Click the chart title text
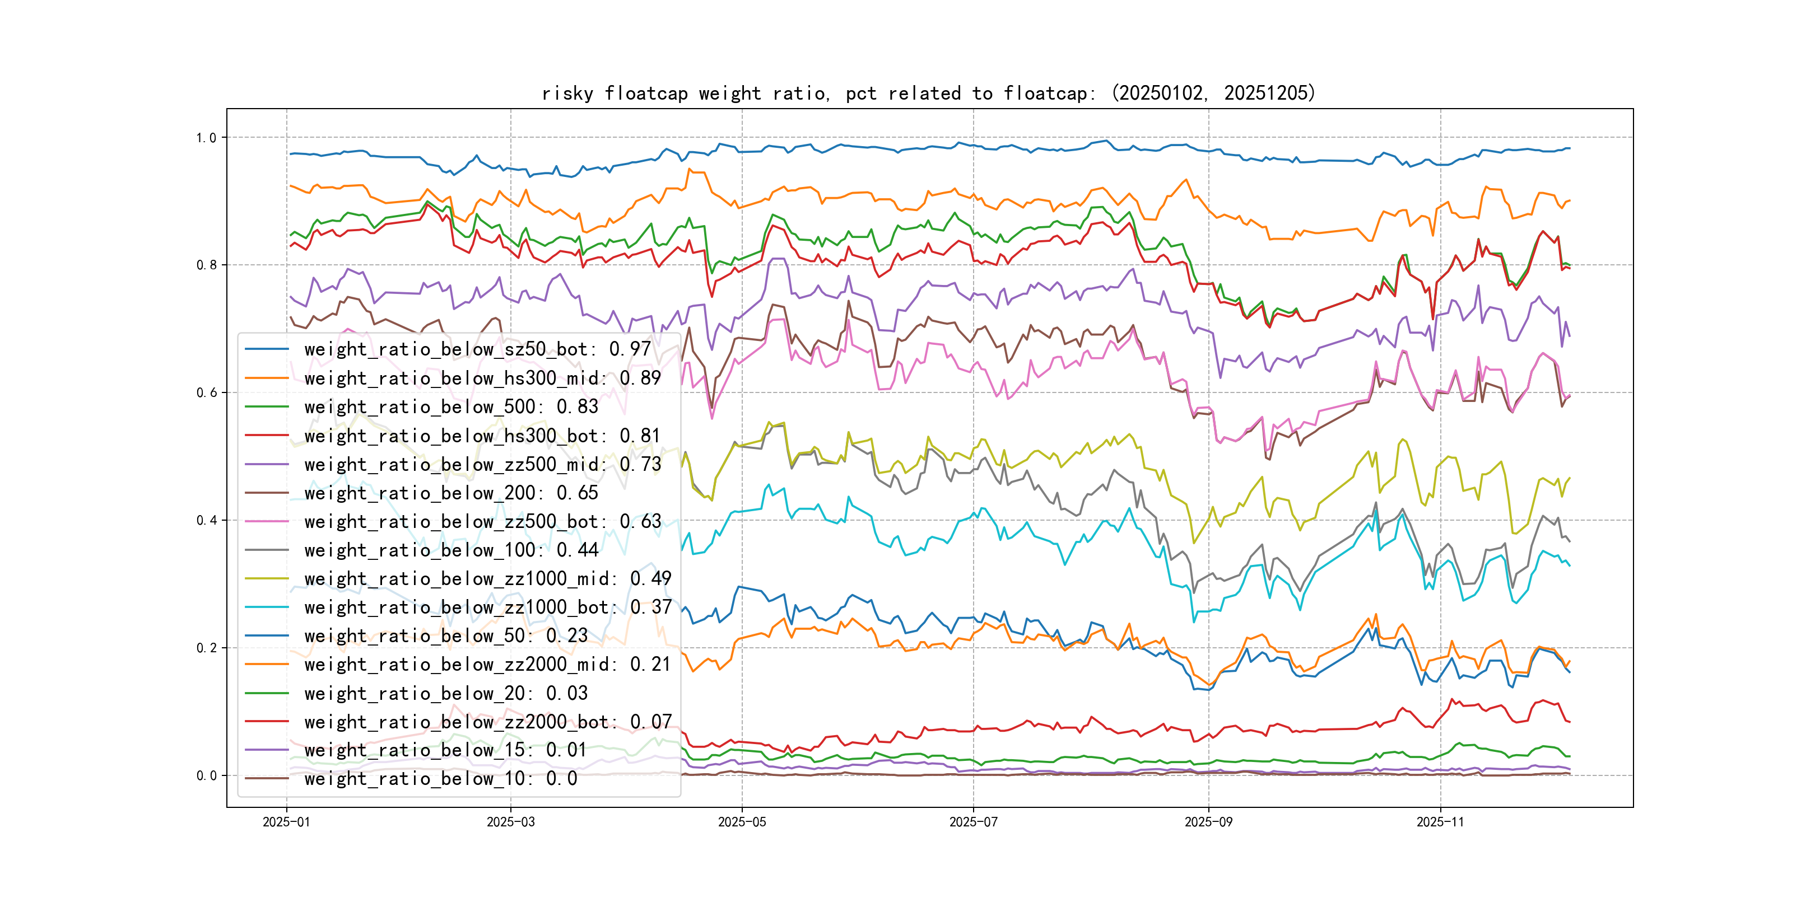The image size is (1815, 907). (x=928, y=93)
